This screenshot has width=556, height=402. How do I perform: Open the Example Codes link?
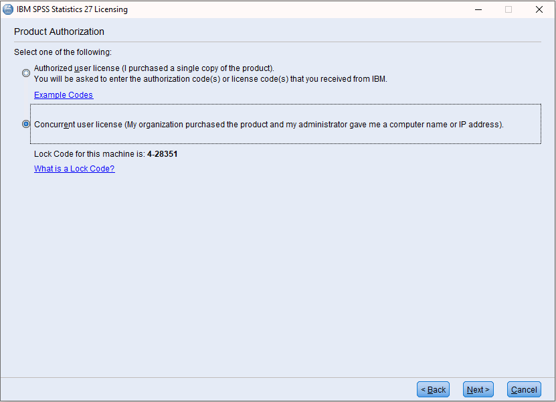point(64,95)
